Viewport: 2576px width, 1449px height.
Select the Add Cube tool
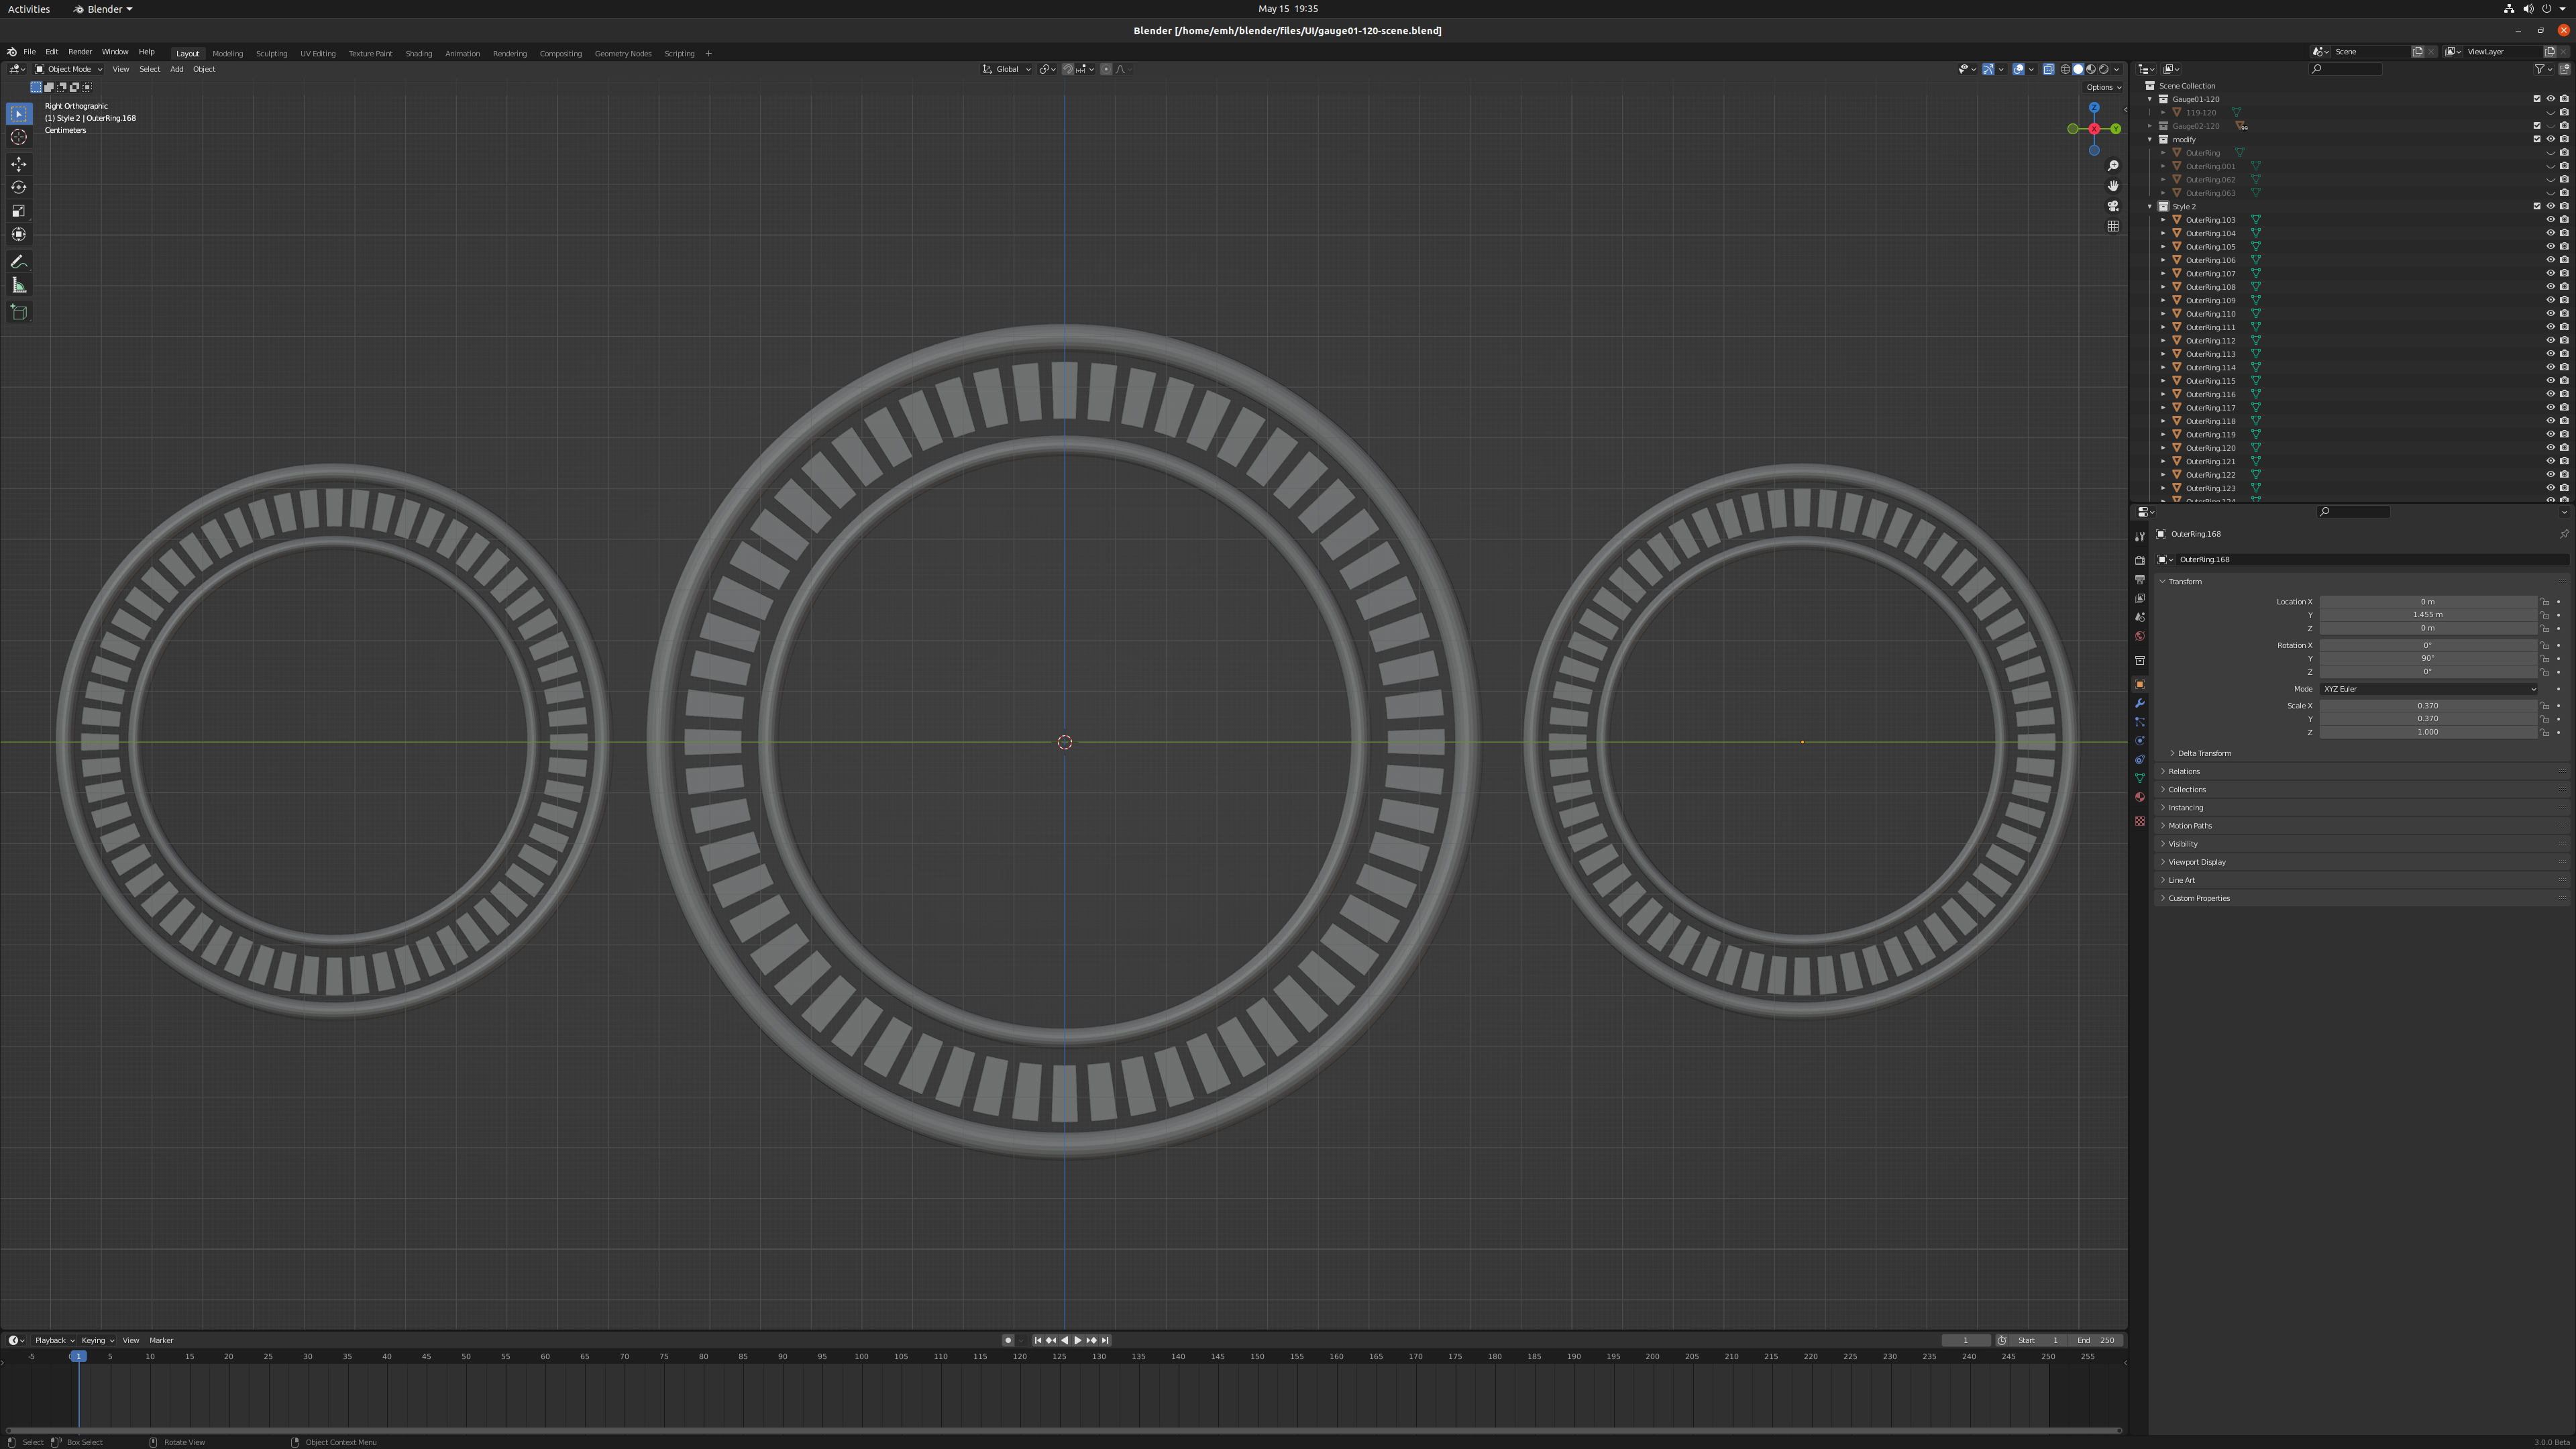pyautogui.click(x=19, y=312)
